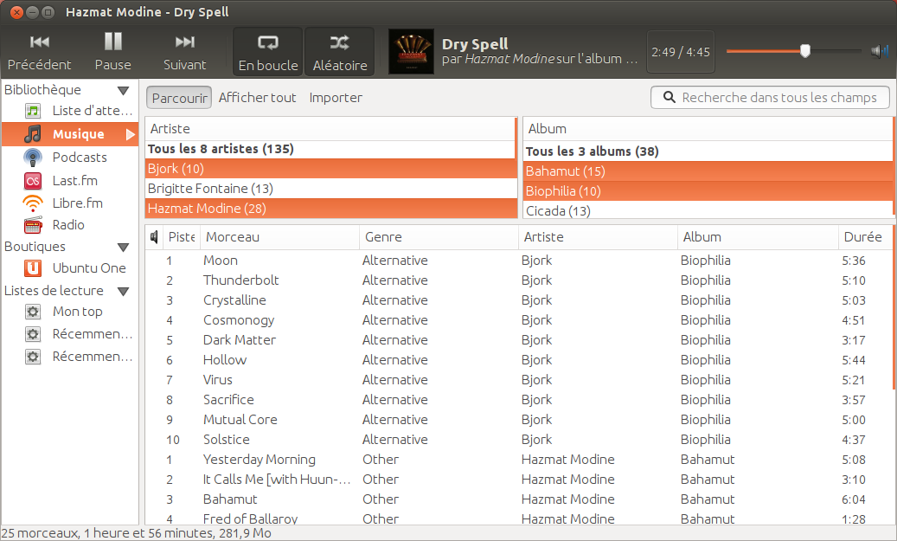Select the track Cosmonogy

(518, 320)
